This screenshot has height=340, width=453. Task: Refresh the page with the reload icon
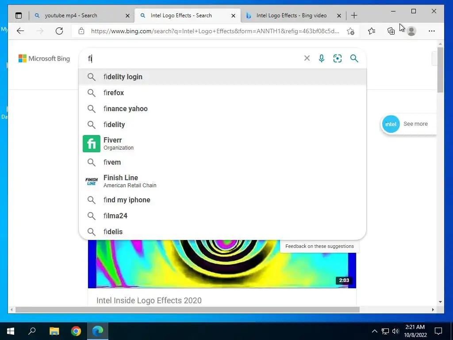(x=59, y=31)
